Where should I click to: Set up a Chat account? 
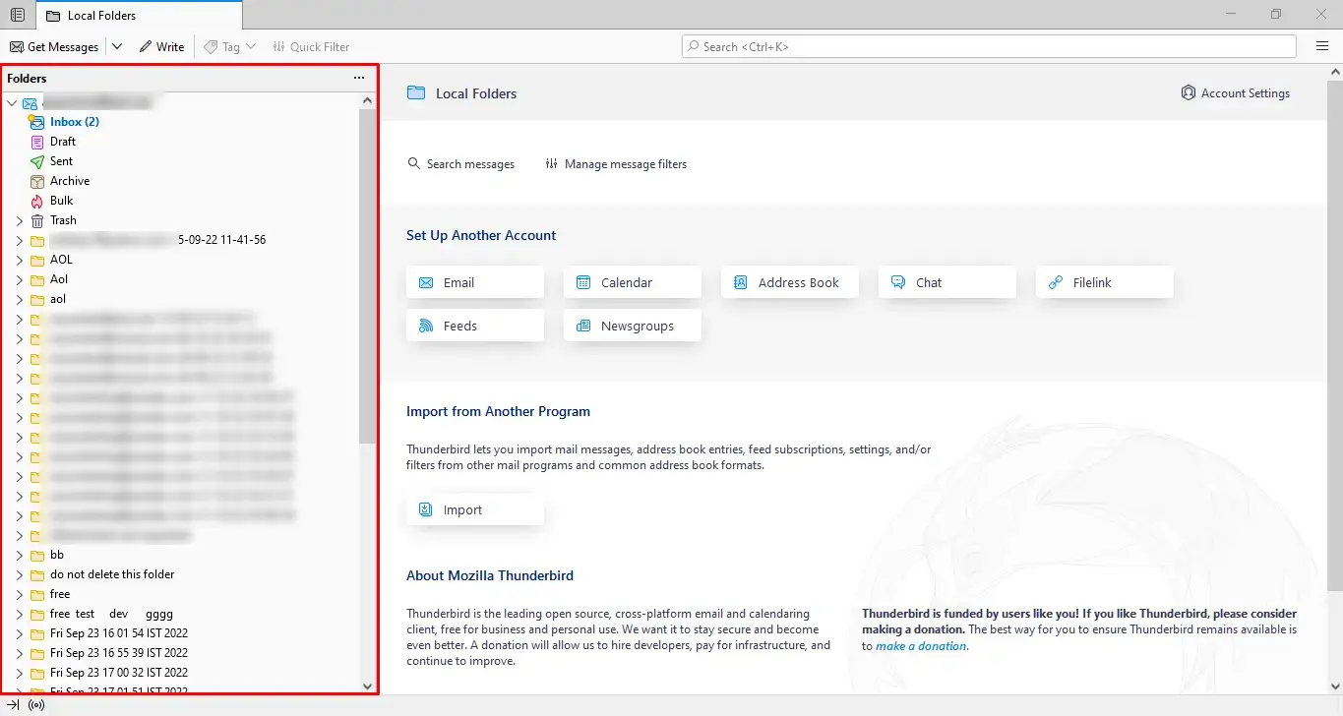tap(947, 282)
